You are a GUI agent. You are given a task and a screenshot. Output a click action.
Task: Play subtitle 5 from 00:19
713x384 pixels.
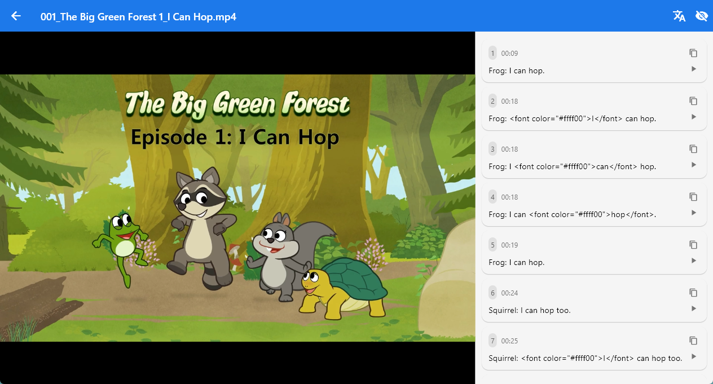[694, 261]
